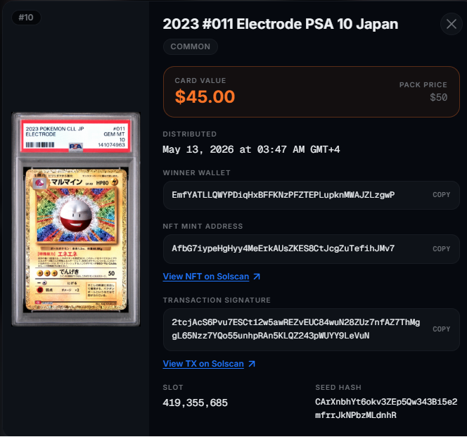Open View TX on Solscan link
The height and width of the screenshot is (437, 467).
(203, 364)
